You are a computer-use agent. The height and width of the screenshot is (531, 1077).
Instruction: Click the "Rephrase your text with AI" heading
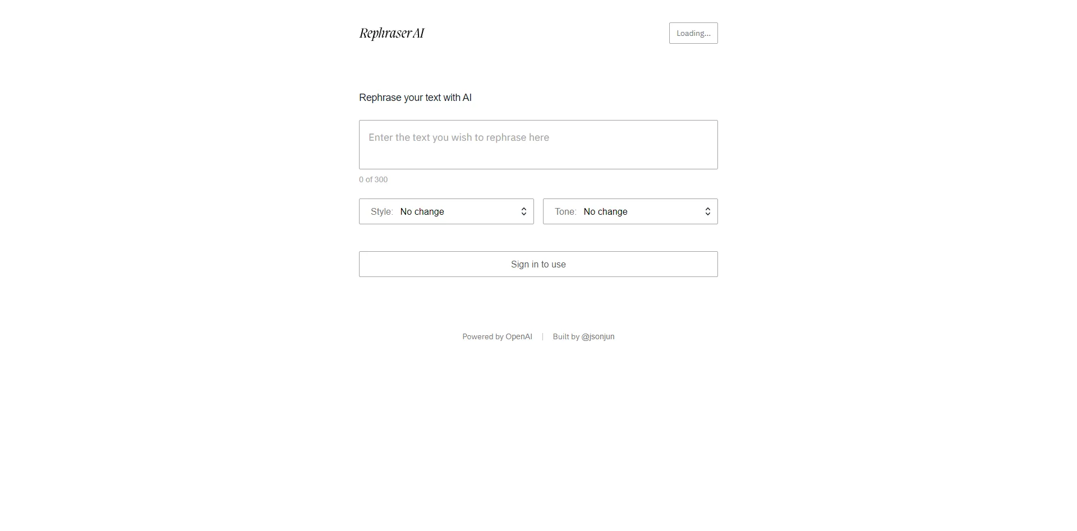coord(415,98)
